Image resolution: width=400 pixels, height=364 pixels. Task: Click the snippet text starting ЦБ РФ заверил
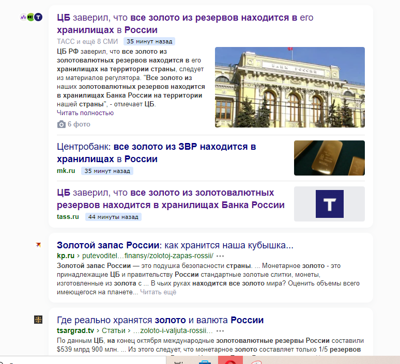click(131, 78)
